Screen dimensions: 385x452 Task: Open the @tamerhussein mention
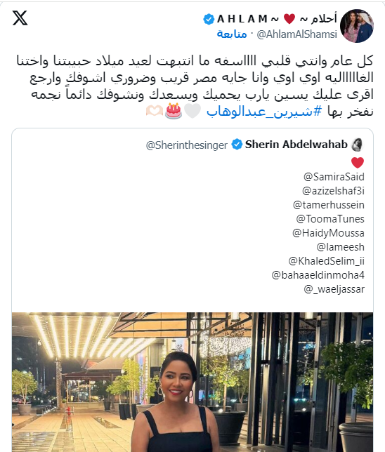pyautogui.click(x=328, y=205)
